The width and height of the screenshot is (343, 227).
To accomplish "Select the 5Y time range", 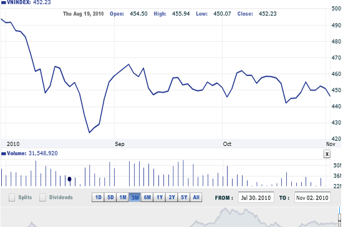I will (184, 198).
